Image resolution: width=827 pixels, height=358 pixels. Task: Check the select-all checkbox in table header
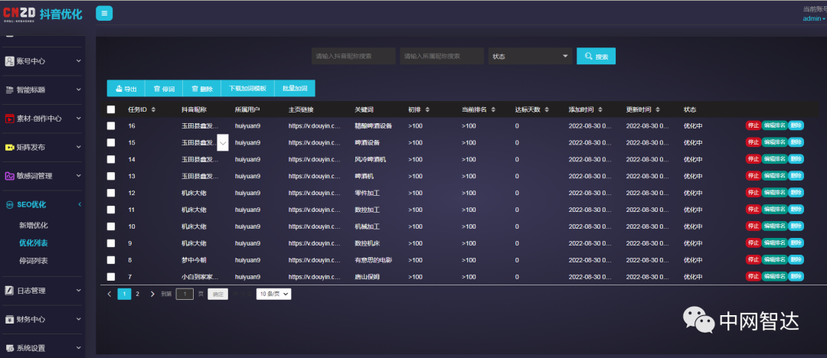point(111,109)
